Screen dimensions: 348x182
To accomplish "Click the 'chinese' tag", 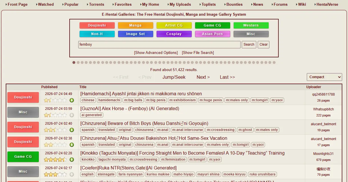I will click(88, 100).
